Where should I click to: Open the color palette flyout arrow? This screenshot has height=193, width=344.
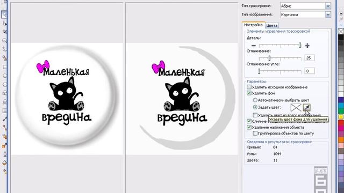pos(341,13)
